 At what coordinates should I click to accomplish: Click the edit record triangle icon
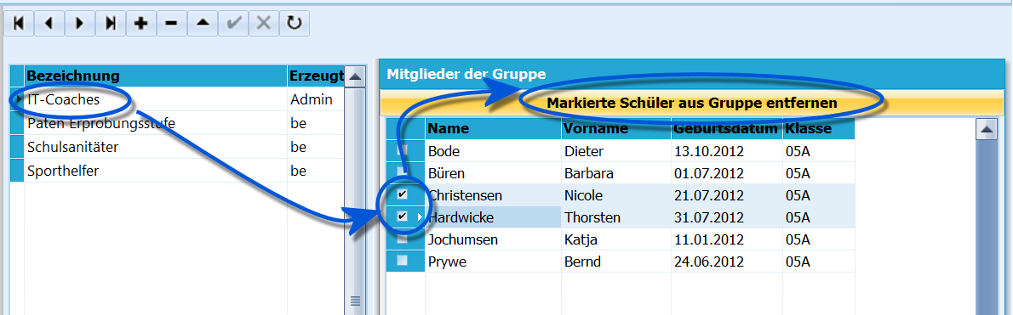(203, 23)
